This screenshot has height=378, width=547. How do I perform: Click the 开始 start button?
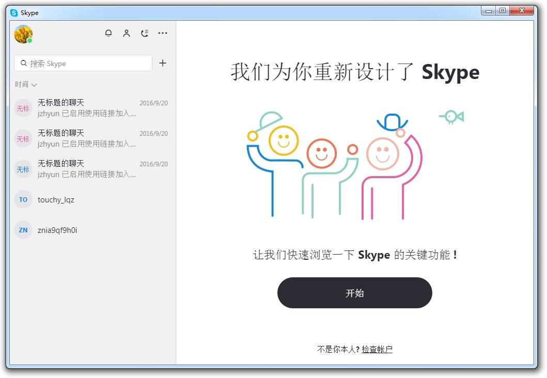pyautogui.click(x=355, y=293)
